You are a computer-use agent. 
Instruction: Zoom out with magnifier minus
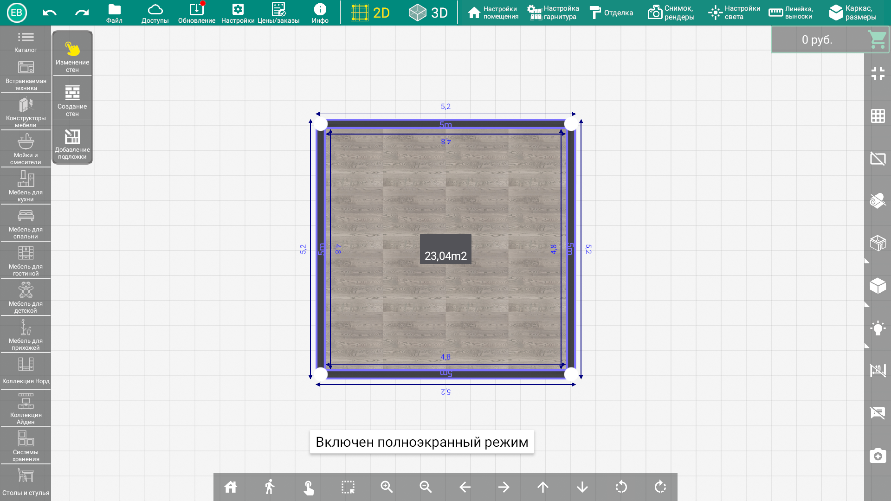[426, 487]
